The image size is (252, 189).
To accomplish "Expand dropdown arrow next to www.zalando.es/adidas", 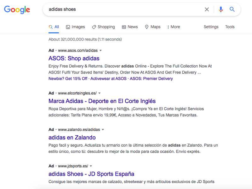I will (103, 130).
